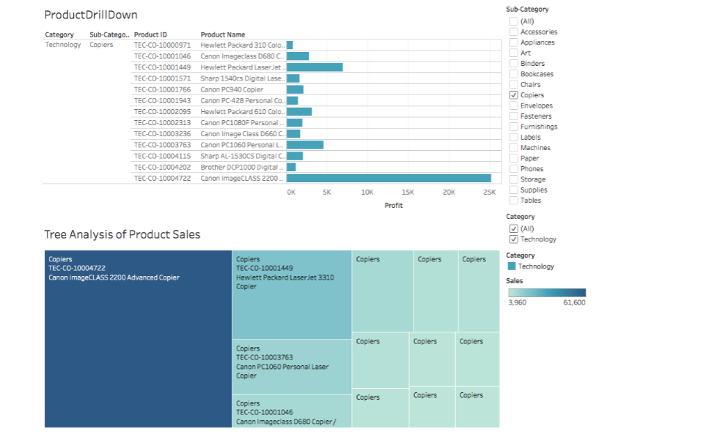Select product ID TEC-CO-10001046 in table
The image size is (720, 437).
click(x=162, y=56)
